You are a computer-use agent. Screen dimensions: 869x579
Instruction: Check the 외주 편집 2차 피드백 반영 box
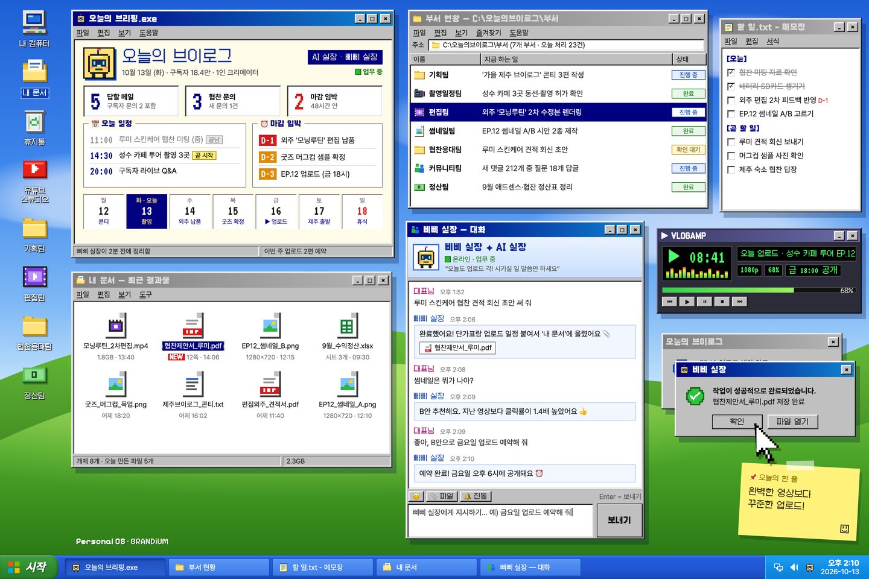coord(731,100)
